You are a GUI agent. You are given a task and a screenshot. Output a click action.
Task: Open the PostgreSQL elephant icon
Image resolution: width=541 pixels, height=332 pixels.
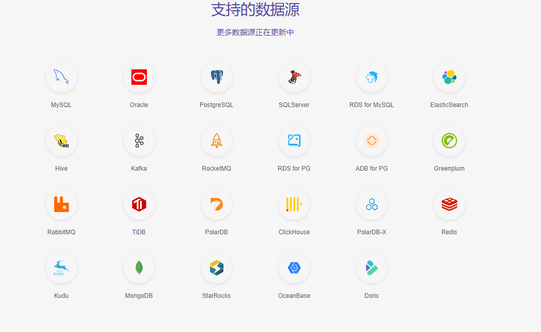tap(217, 77)
